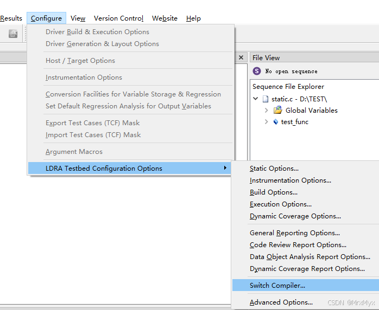Screen dimensions: 379x310
Task: Click the toolbar icon below Results menu
Action: pyautogui.click(x=13, y=34)
